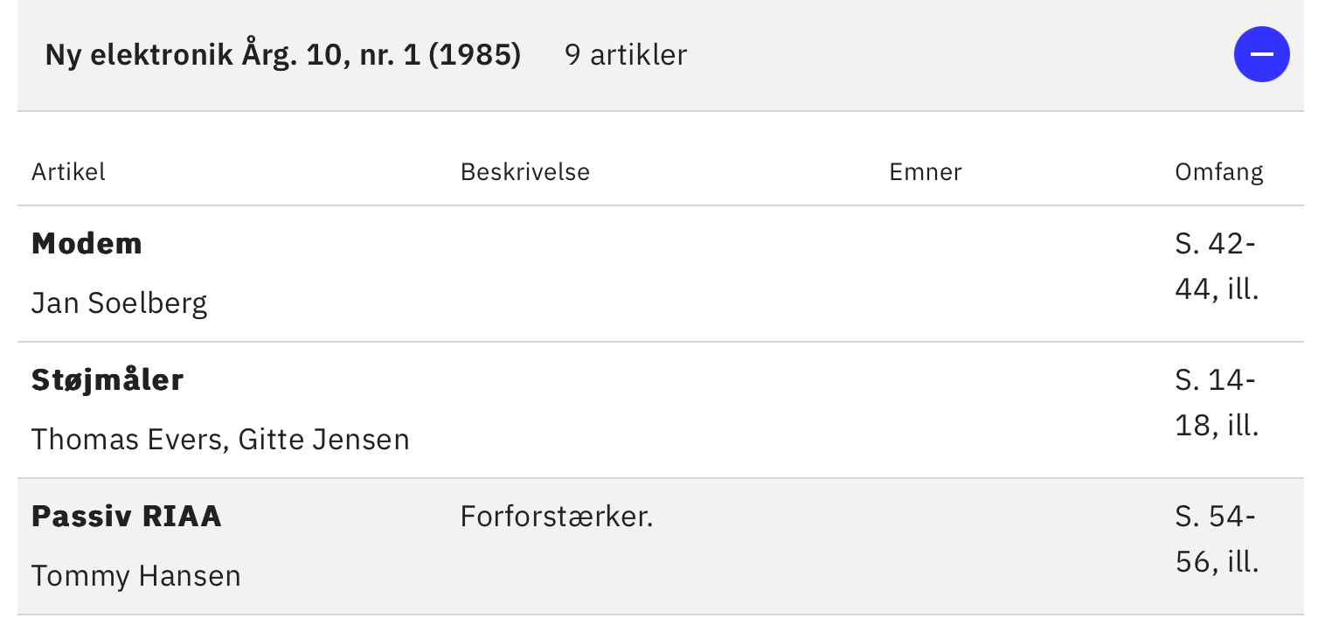1332x632 pixels.
Task: Click page range S. 14-18 for Støjmåler
Action: (1217, 402)
